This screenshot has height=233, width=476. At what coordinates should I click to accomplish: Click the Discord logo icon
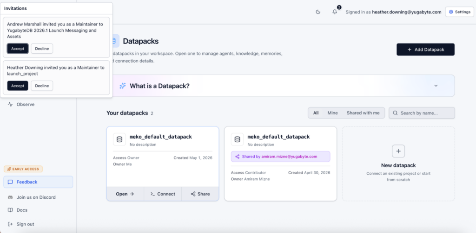[10, 197]
